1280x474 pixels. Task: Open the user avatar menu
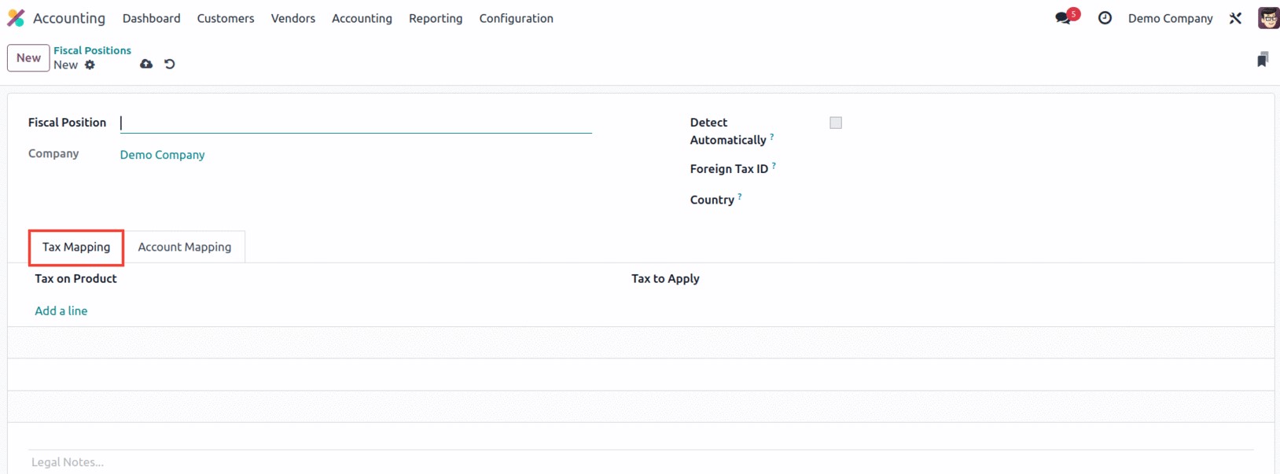1267,18
